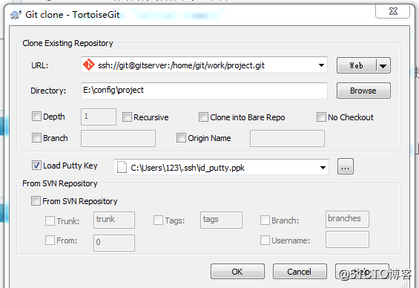Click the From revision field

(114, 243)
